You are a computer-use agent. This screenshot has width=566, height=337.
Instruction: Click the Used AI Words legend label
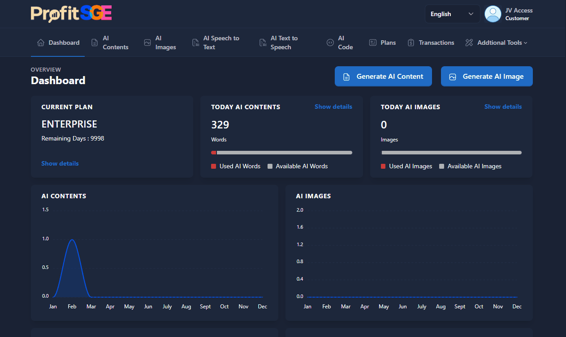click(x=240, y=166)
